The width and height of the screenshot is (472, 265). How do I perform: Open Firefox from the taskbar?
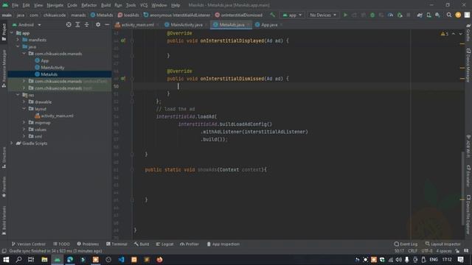point(159,260)
